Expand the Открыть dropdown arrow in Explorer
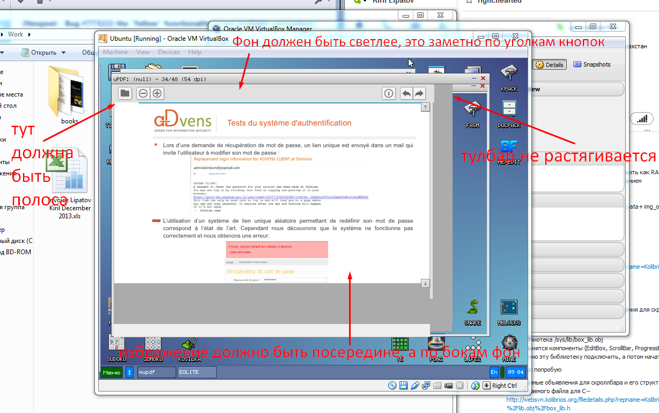The image size is (659, 413). click(64, 53)
